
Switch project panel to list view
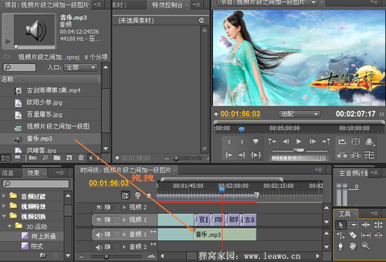(6, 158)
